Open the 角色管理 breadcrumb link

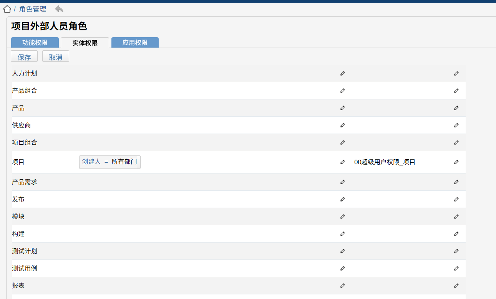33,9
